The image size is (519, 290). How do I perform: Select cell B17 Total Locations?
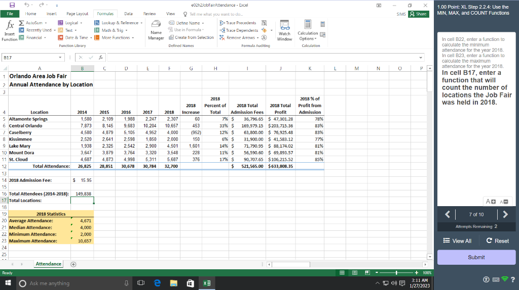pos(82,200)
